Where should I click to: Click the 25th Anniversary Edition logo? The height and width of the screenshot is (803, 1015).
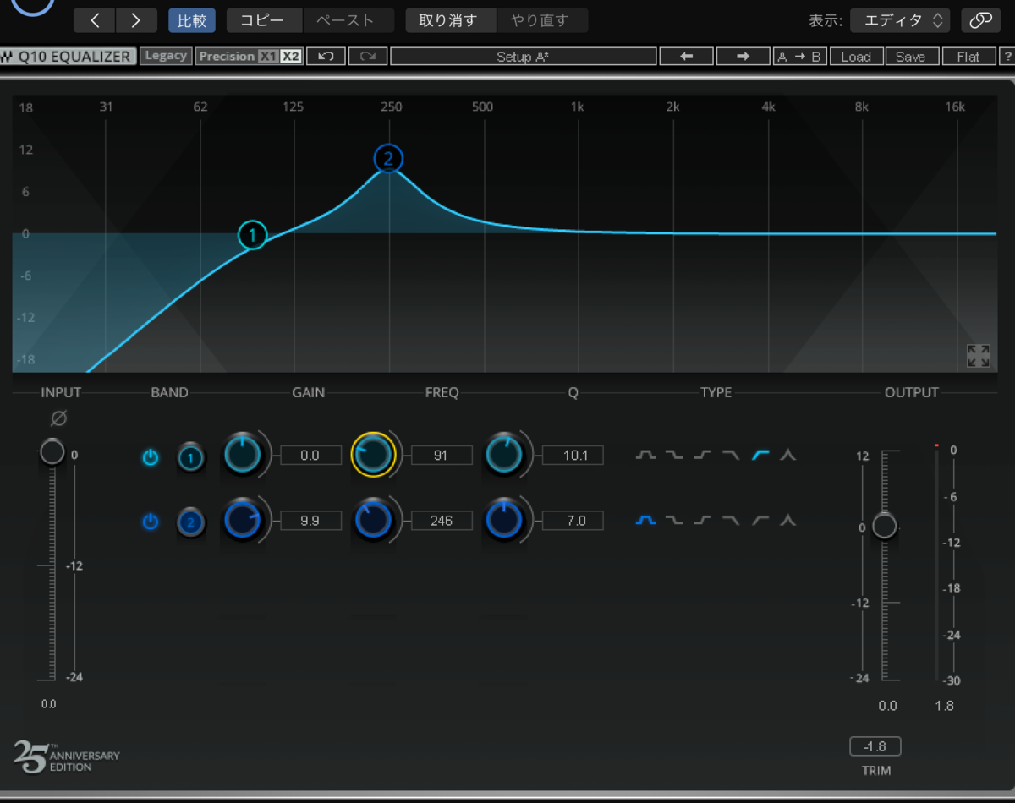[66, 757]
